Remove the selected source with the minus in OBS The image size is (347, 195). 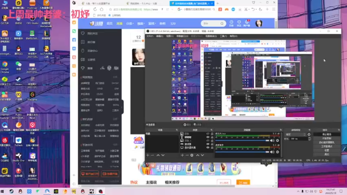click(187, 155)
